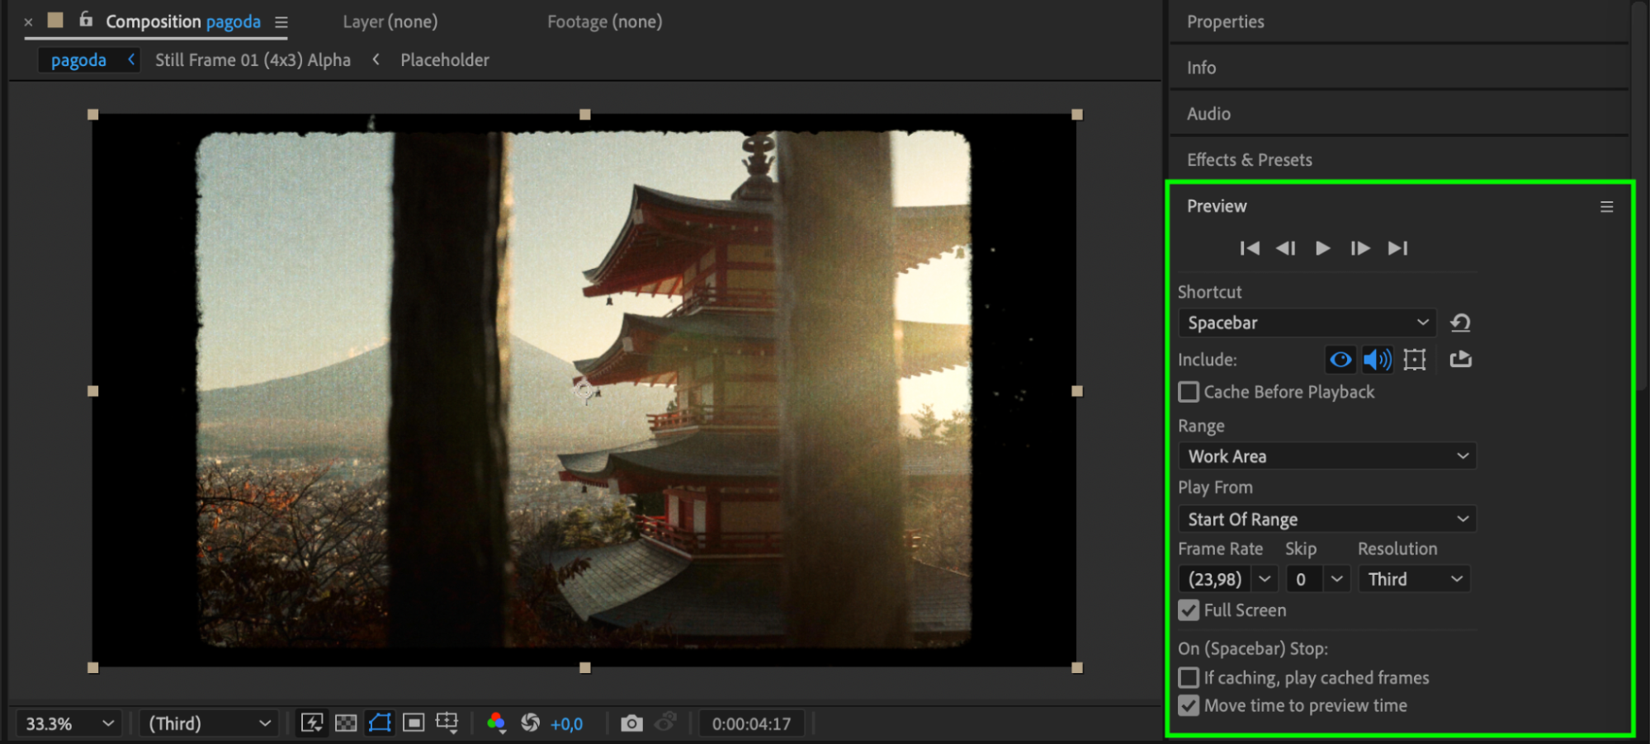Viewport: 1650px width, 744px height.
Task: Toggle audio inclusion speaker icon
Action: pos(1377,360)
